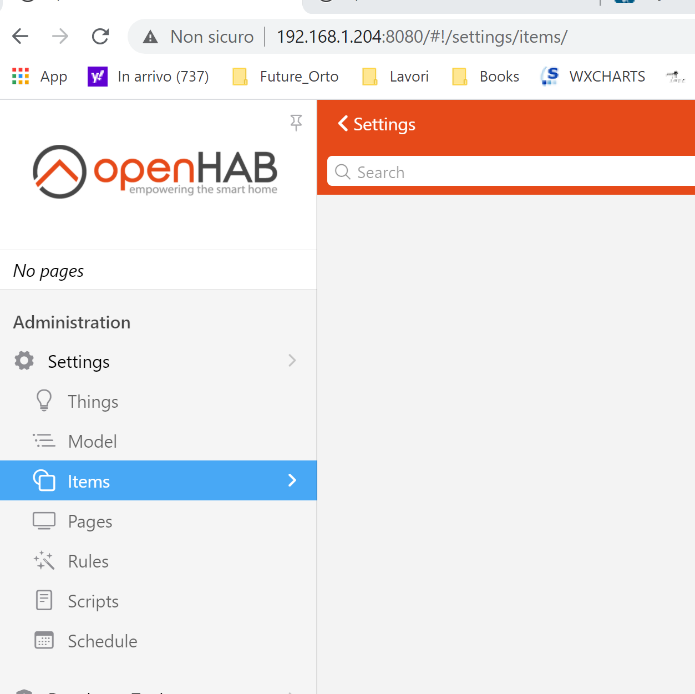Click the Model semantic tree icon
The width and height of the screenshot is (695, 694).
click(44, 440)
